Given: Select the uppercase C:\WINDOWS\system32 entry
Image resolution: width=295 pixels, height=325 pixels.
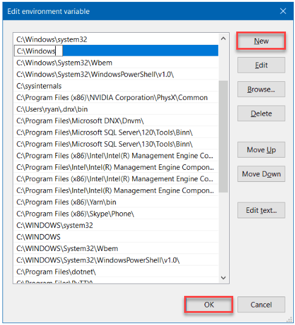Looking at the screenshot, I should click(x=116, y=225).
